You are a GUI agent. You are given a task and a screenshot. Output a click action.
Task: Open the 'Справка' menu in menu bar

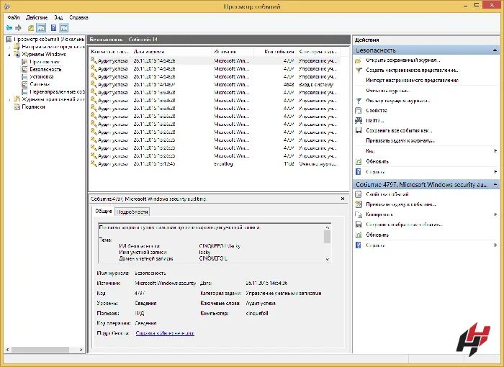[79, 17]
